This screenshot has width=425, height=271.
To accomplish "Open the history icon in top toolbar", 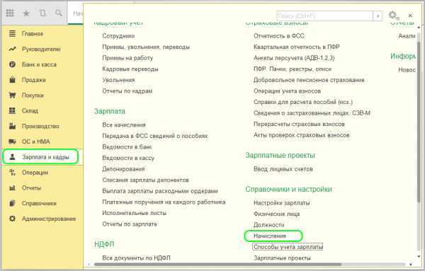I will tap(42, 13).
